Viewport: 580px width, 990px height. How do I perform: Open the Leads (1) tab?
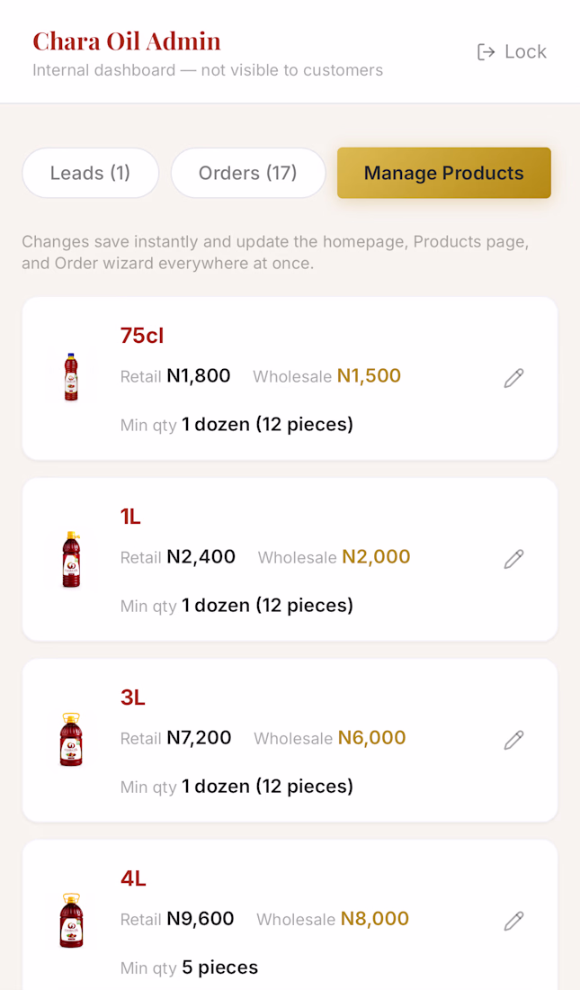coord(90,173)
